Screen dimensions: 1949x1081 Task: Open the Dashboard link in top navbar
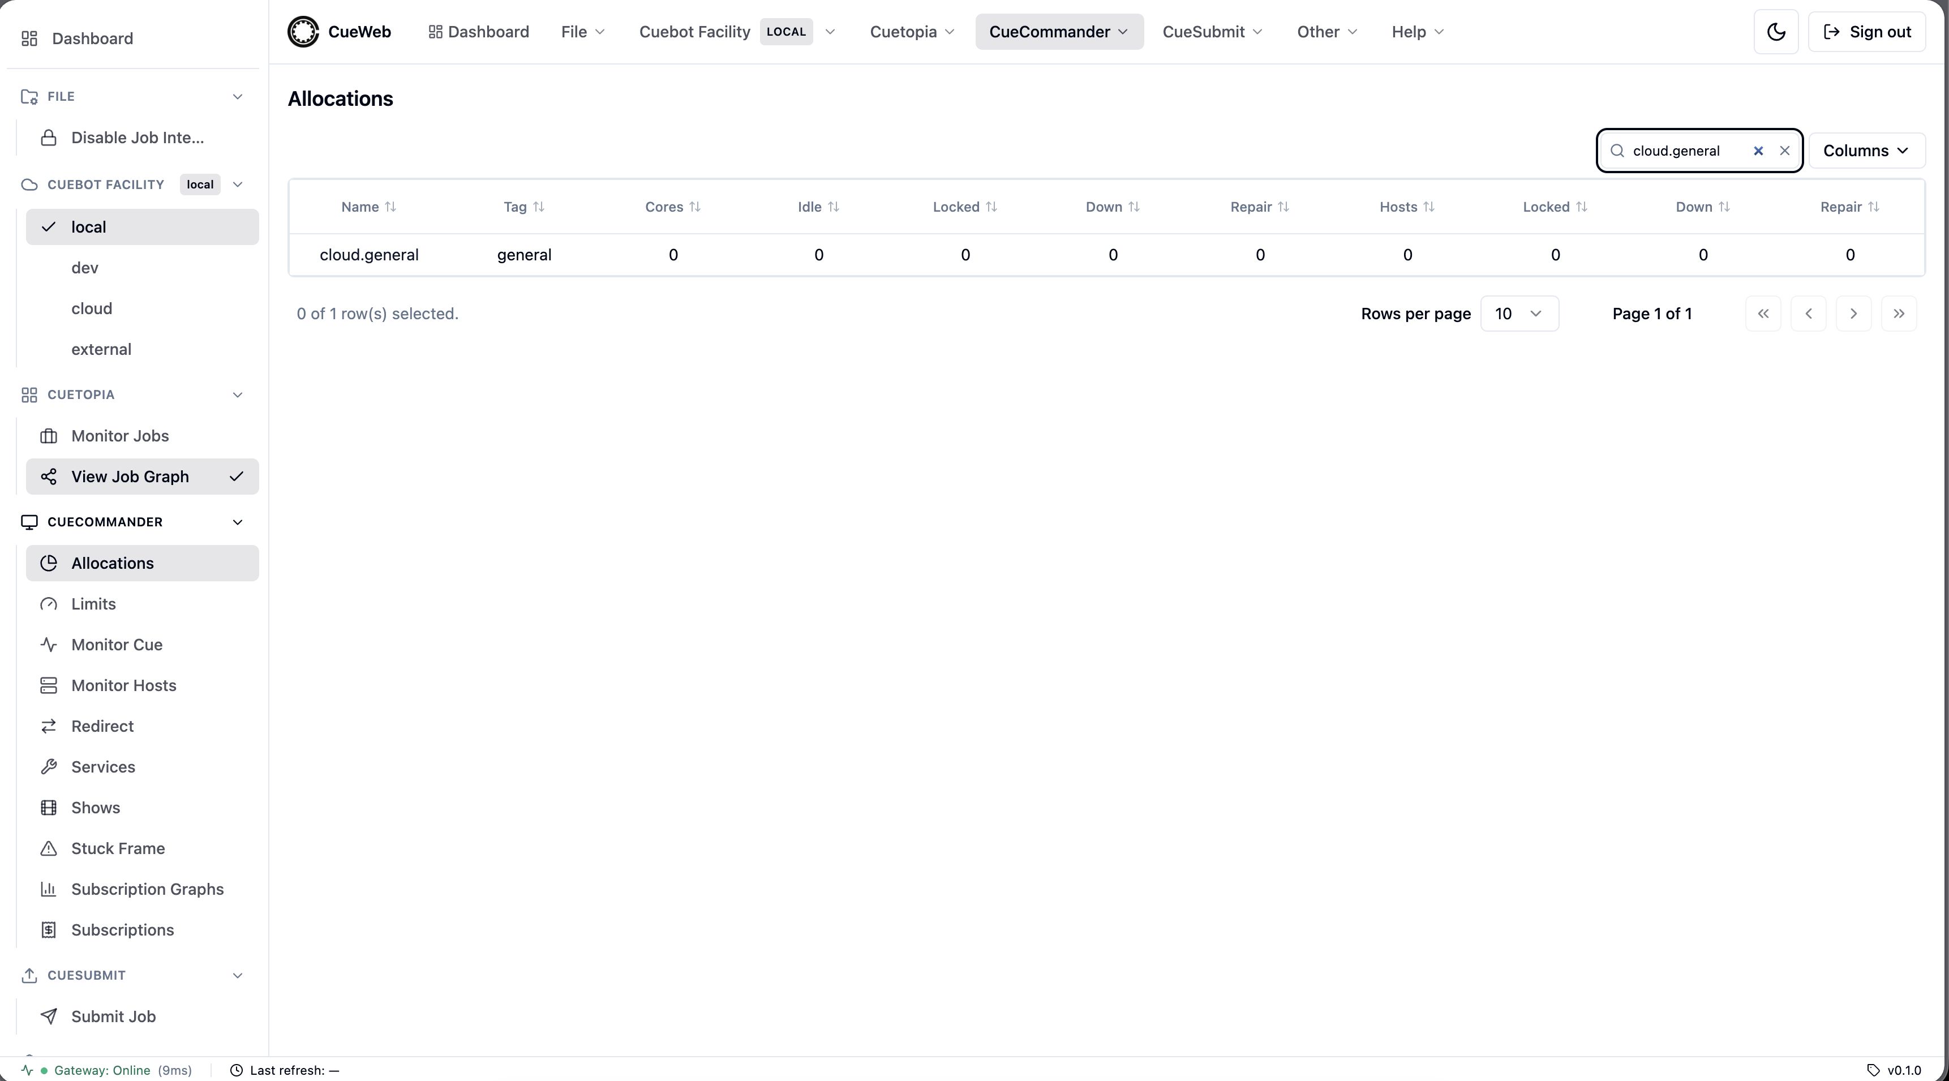click(479, 32)
